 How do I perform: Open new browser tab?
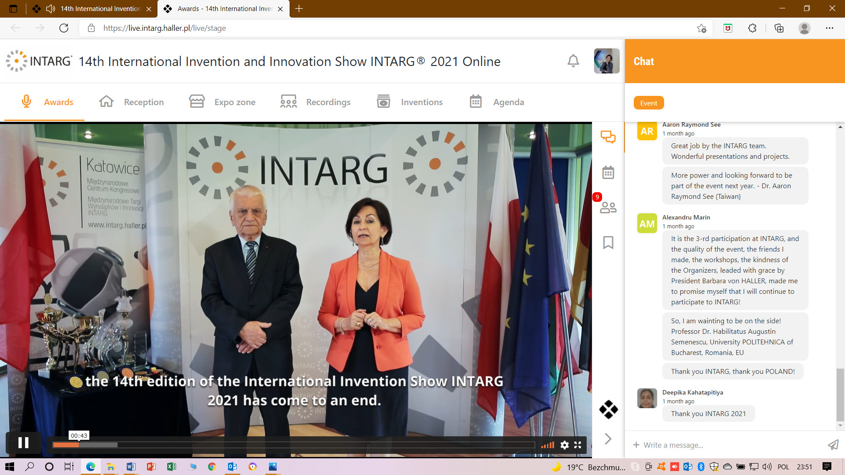pyautogui.click(x=299, y=9)
